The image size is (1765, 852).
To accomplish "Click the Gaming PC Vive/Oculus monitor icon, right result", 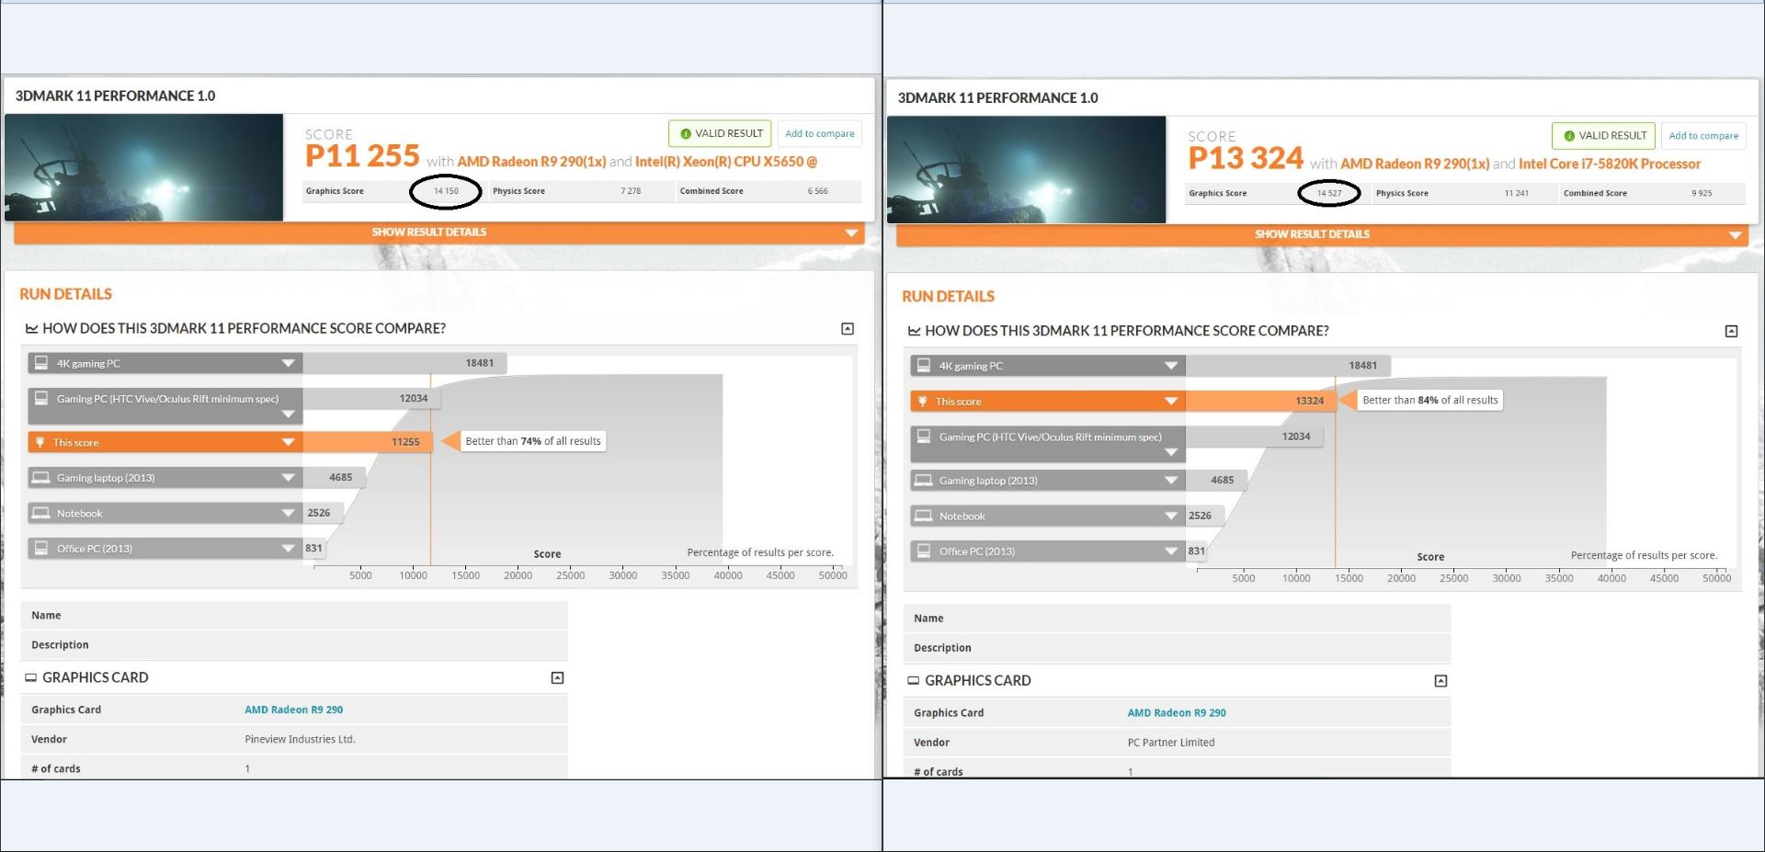I will pos(924,437).
